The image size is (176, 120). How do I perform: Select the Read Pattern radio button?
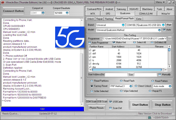pos(153,81)
